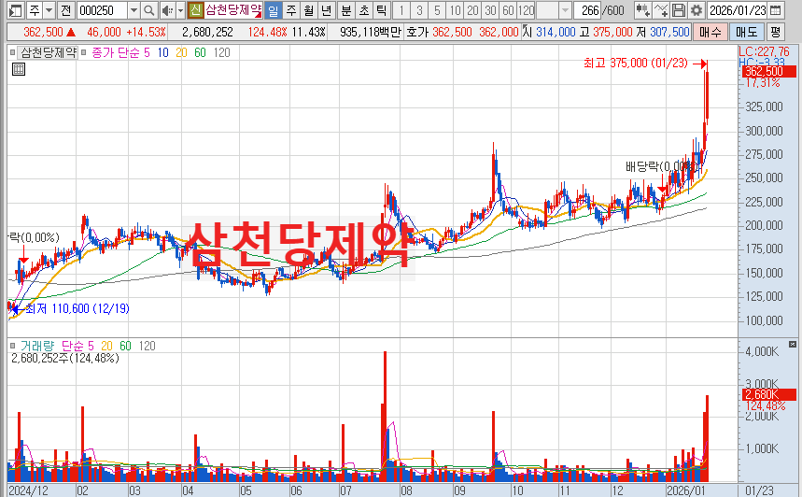
Task: Toggle the square before 거래량 legend
Action: click(13, 346)
